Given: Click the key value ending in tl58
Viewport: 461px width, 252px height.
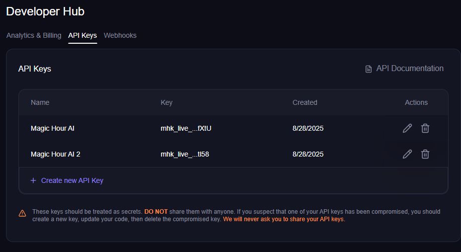Looking at the screenshot, I should coord(185,154).
